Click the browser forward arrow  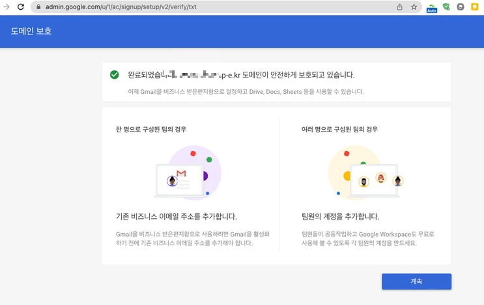coord(6,7)
